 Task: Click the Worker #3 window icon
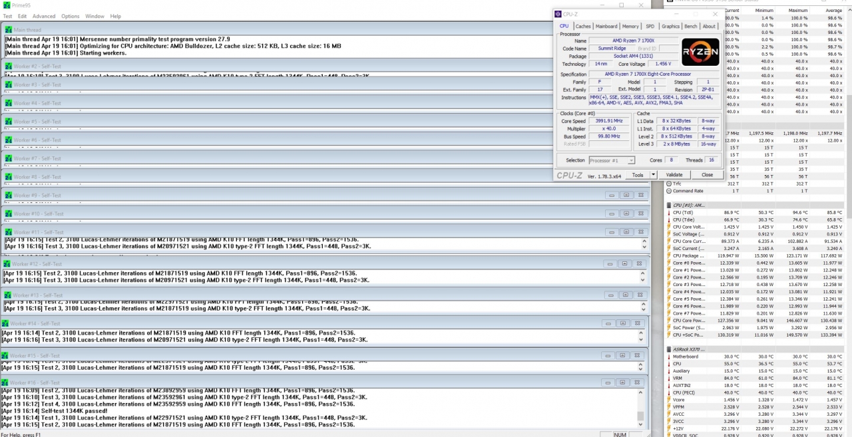pyautogui.click(x=8, y=85)
